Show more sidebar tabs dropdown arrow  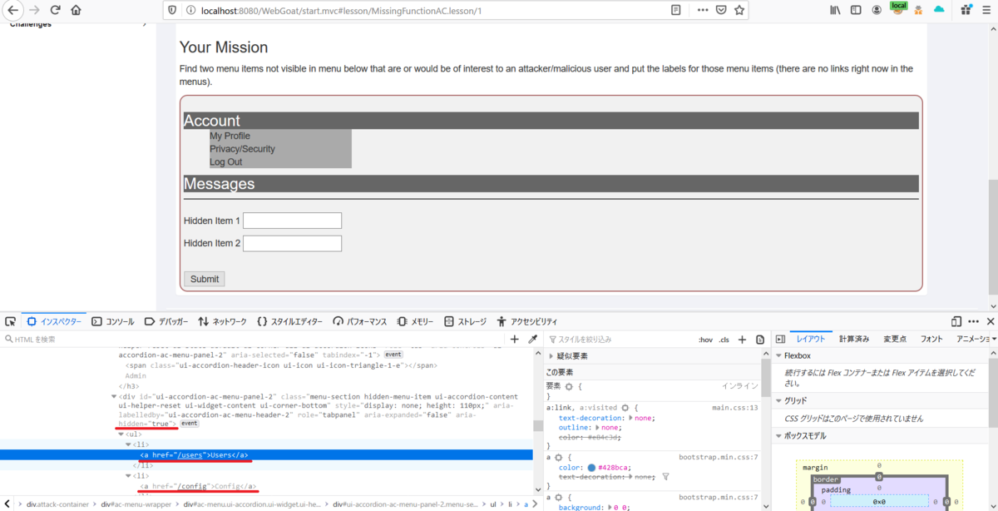993,340
